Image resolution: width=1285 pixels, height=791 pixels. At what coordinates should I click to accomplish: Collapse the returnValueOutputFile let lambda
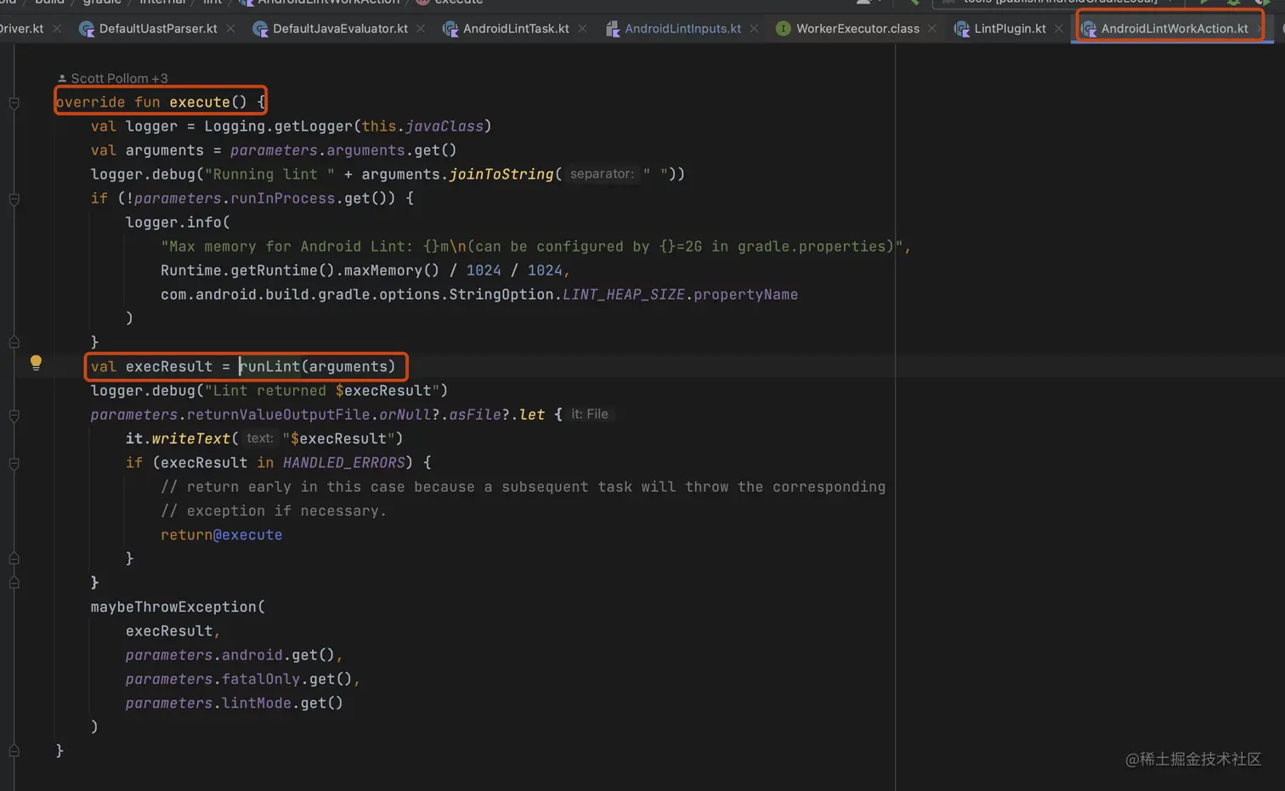click(14, 415)
